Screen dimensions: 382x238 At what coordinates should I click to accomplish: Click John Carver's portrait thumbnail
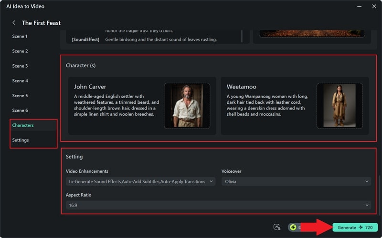187,106
